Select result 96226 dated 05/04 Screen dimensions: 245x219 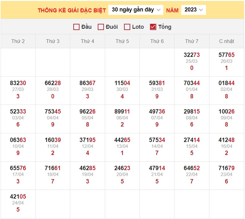(88, 112)
